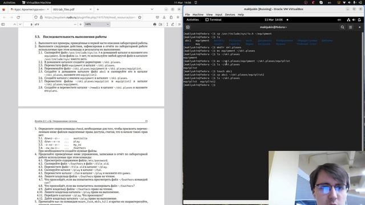Open host keyboard layout en indicator

coord(330,2)
